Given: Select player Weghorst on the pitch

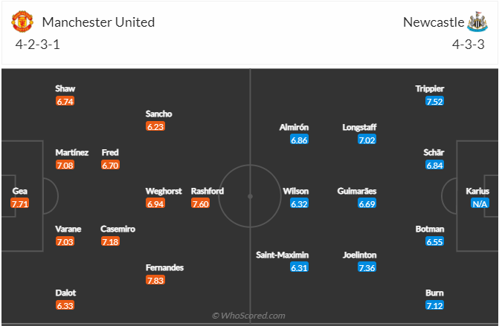Looking at the screenshot, I should point(164,191).
